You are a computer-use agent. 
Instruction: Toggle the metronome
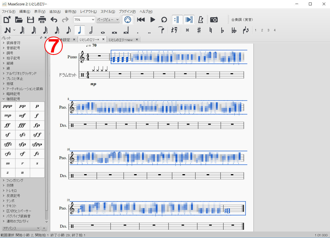point(201,19)
